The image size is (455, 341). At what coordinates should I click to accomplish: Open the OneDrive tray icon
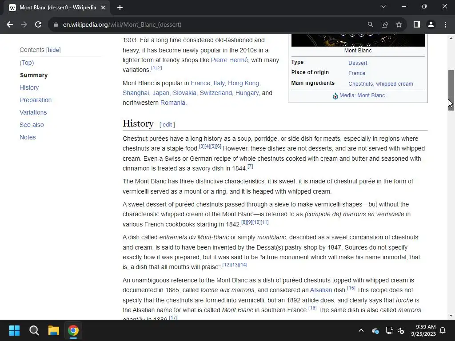coord(375,330)
